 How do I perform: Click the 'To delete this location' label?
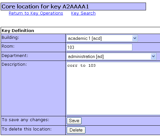click(x=27, y=129)
